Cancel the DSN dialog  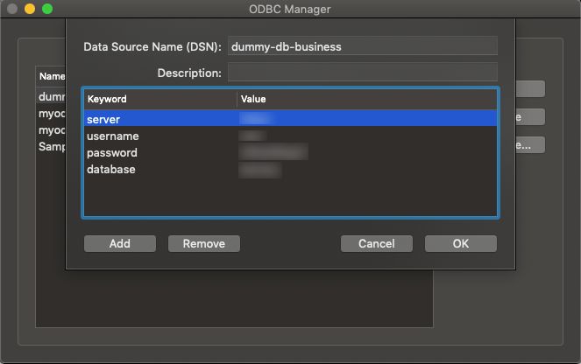pyautogui.click(x=377, y=244)
